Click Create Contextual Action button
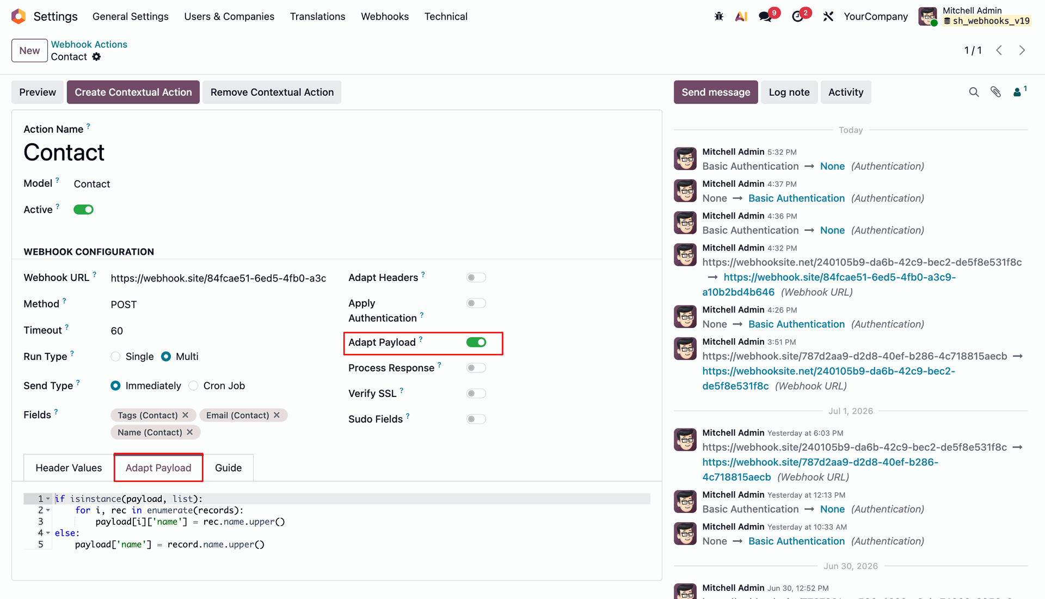The width and height of the screenshot is (1045, 599). point(133,92)
